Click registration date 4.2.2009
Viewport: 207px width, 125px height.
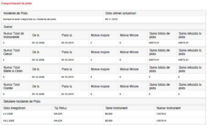tap(8, 114)
